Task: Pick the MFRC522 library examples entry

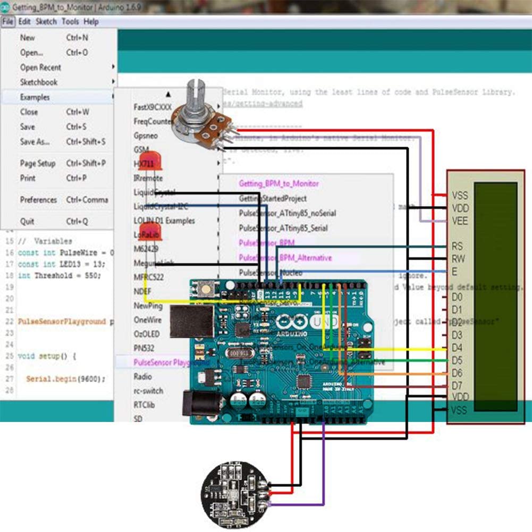Action: point(148,277)
